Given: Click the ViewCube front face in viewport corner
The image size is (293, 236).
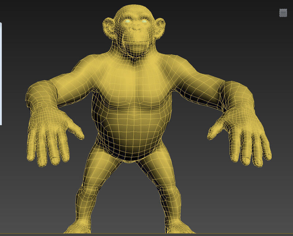Looking at the screenshot, I should 283,13.
